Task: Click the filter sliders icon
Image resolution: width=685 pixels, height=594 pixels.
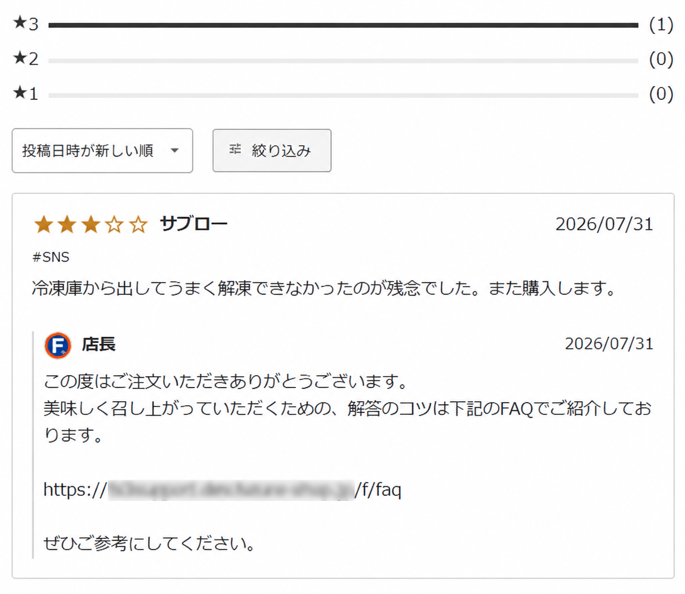Action: pyautogui.click(x=235, y=149)
